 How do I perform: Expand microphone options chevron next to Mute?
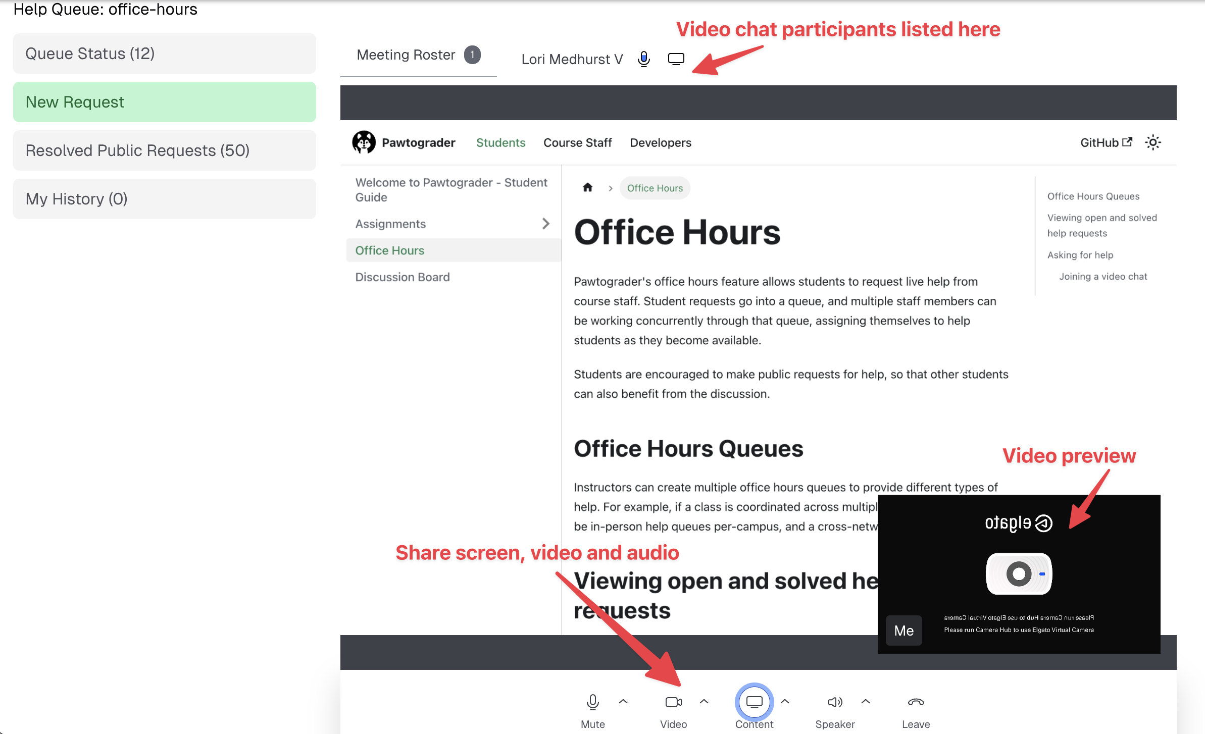click(x=623, y=701)
